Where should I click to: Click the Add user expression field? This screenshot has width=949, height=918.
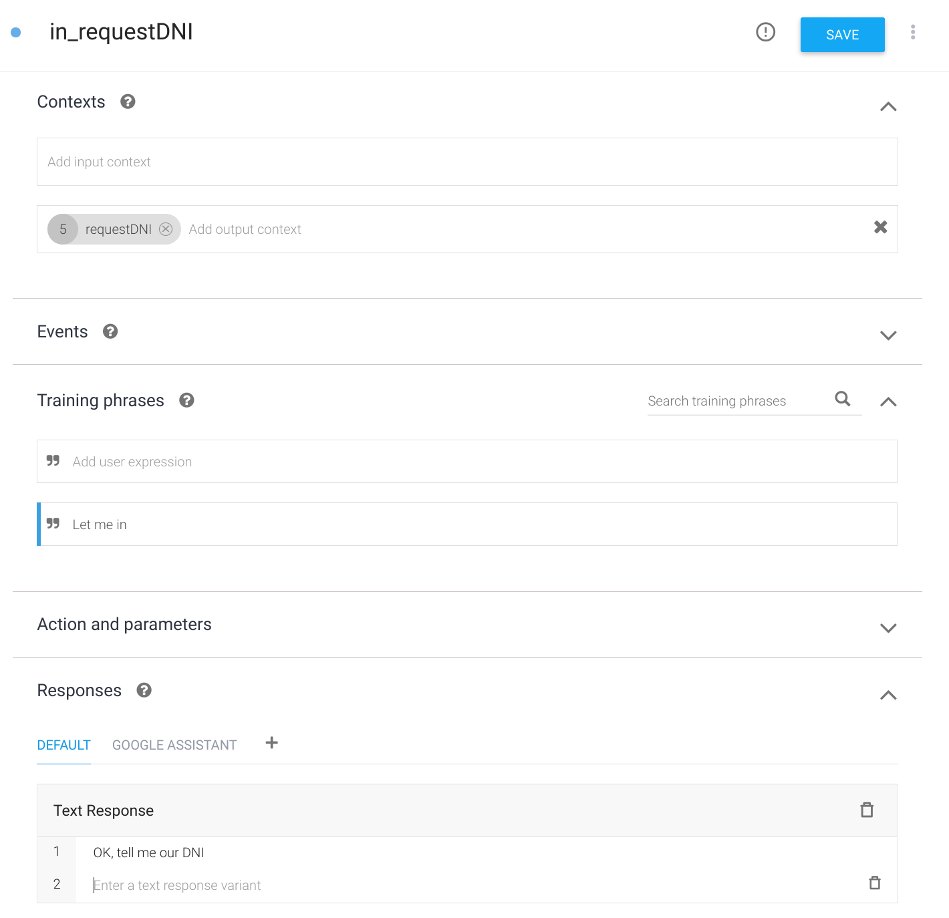point(467,462)
